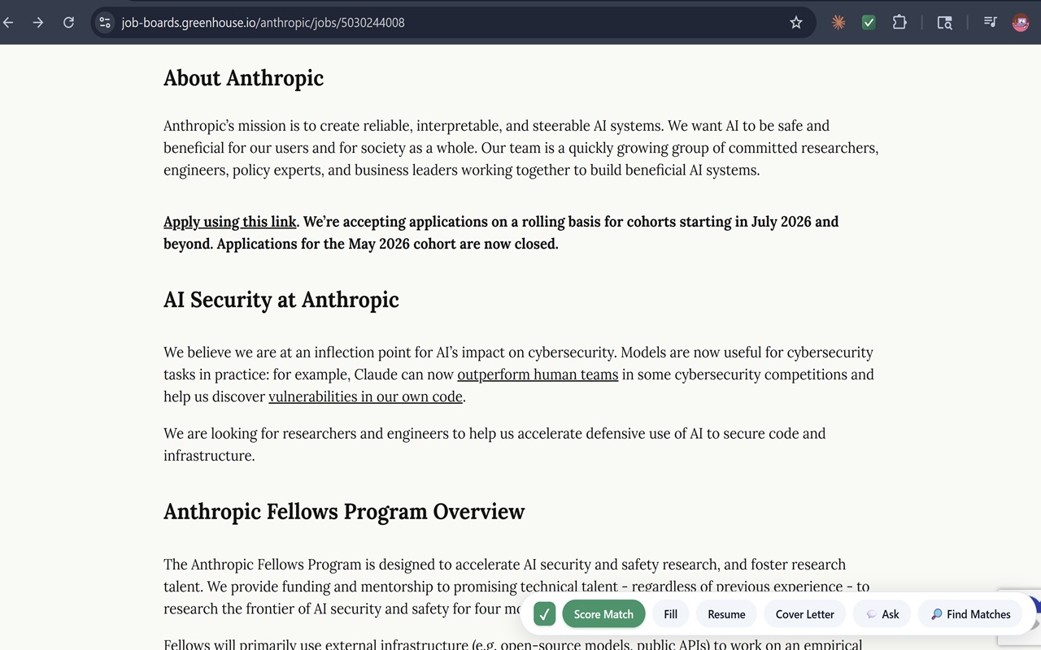Click the browser Forward arrow

point(38,23)
